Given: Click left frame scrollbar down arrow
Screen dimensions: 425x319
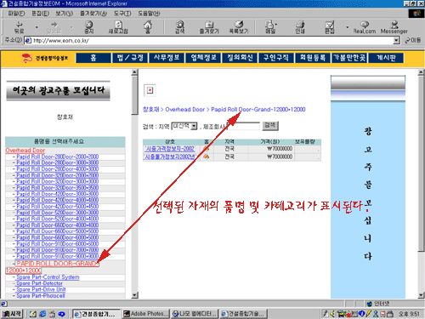Looking at the screenshot, I should tap(134, 295).
